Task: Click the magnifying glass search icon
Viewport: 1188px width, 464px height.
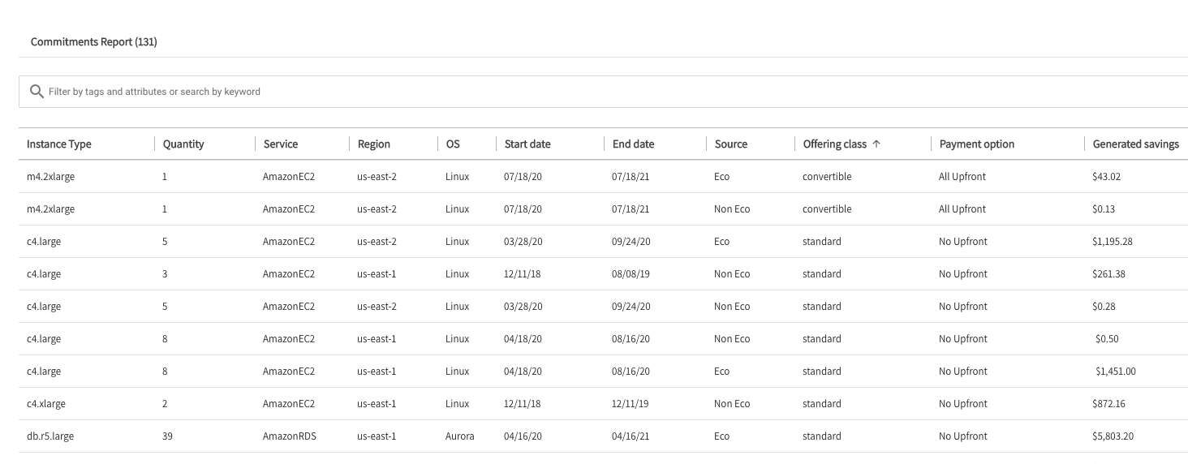Action: click(x=36, y=92)
